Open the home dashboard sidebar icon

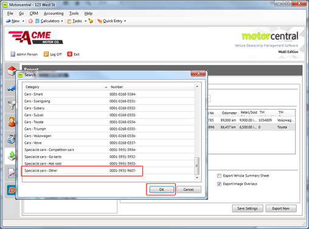click(x=12, y=71)
